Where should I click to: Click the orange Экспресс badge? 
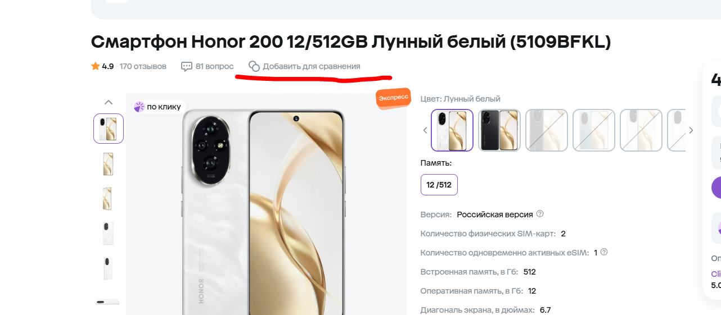tap(393, 97)
